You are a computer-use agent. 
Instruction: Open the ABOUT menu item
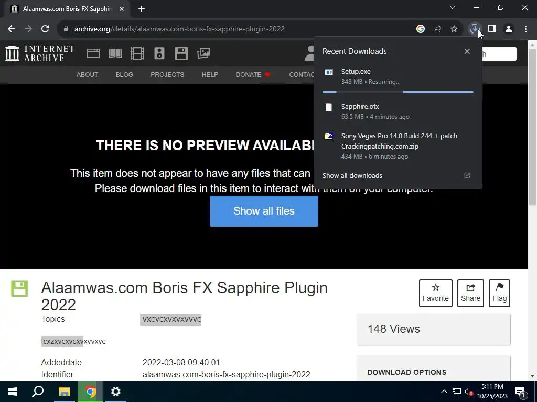pos(88,74)
